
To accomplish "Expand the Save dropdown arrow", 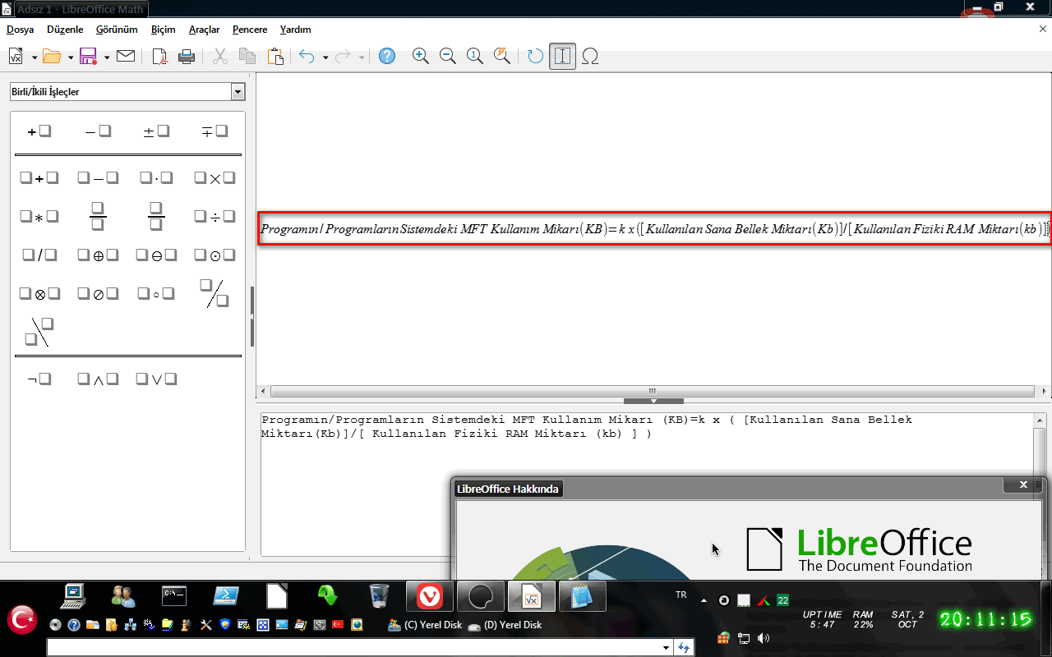I will pos(107,57).
